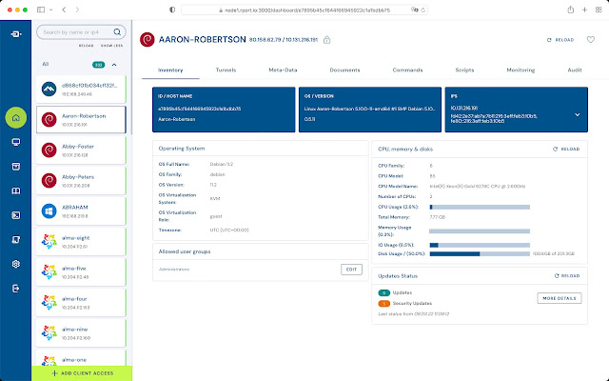Click search magnifier icon in client search

(117, 31)
